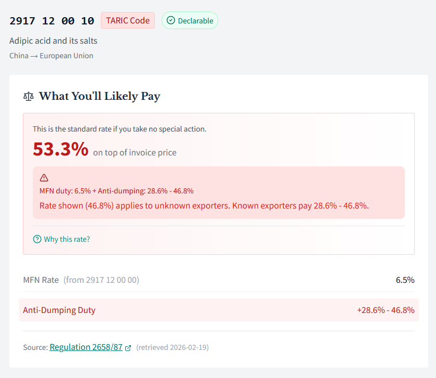Click the checkmark icon inside the Declarable badge
436x378 pixels.
click(171, 20)
